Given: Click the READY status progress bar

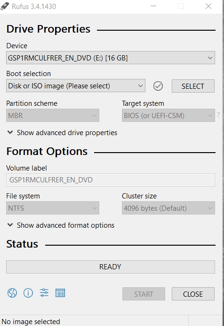Looking at the screenshot, I should [x=110, y=267].
